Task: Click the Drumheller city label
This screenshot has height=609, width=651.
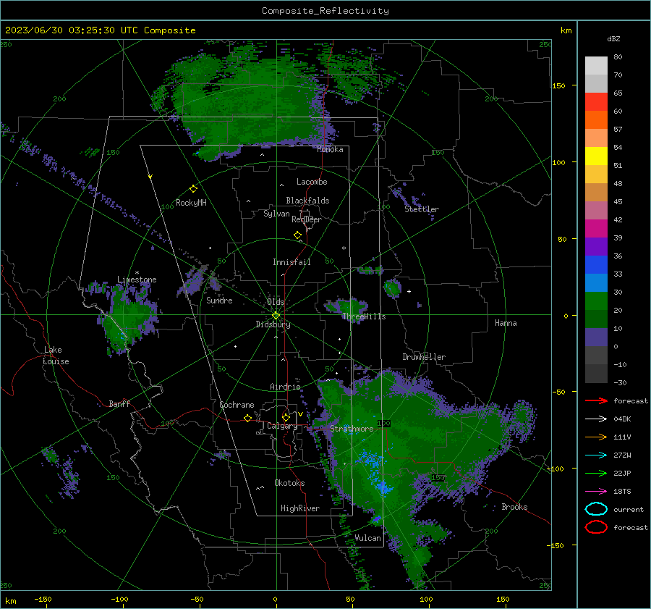Action: (x=424, y=357)
